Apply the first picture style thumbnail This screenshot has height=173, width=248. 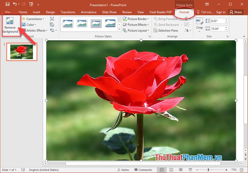68,23
